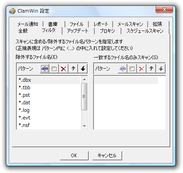Select the *.pst pattern entry
This screenshot has width=183, height=173.
point(49,95)
